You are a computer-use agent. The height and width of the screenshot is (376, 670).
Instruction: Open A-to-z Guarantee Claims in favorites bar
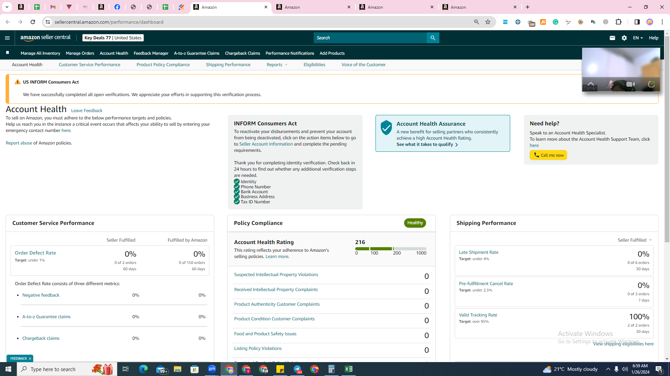tap(197, 53)
